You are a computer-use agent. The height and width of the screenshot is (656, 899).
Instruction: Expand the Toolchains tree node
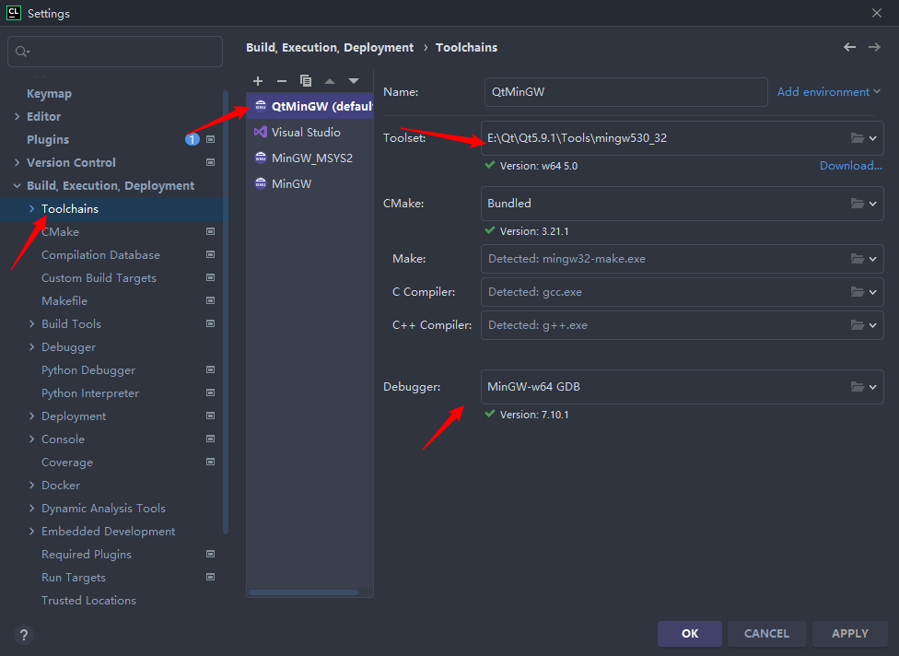click(x=31, y=209)
